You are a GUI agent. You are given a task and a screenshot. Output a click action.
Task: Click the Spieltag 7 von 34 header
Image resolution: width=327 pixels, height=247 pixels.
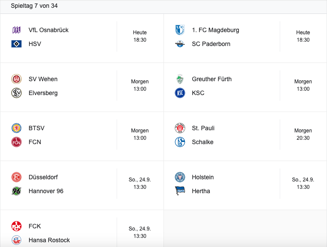tap(34, 6)
